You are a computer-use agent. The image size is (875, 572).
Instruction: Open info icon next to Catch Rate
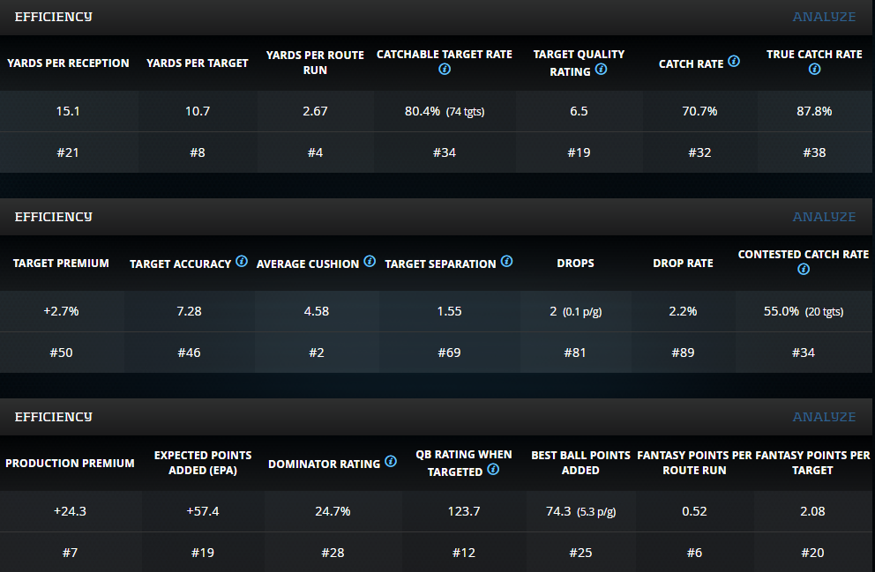pos(734,62)
